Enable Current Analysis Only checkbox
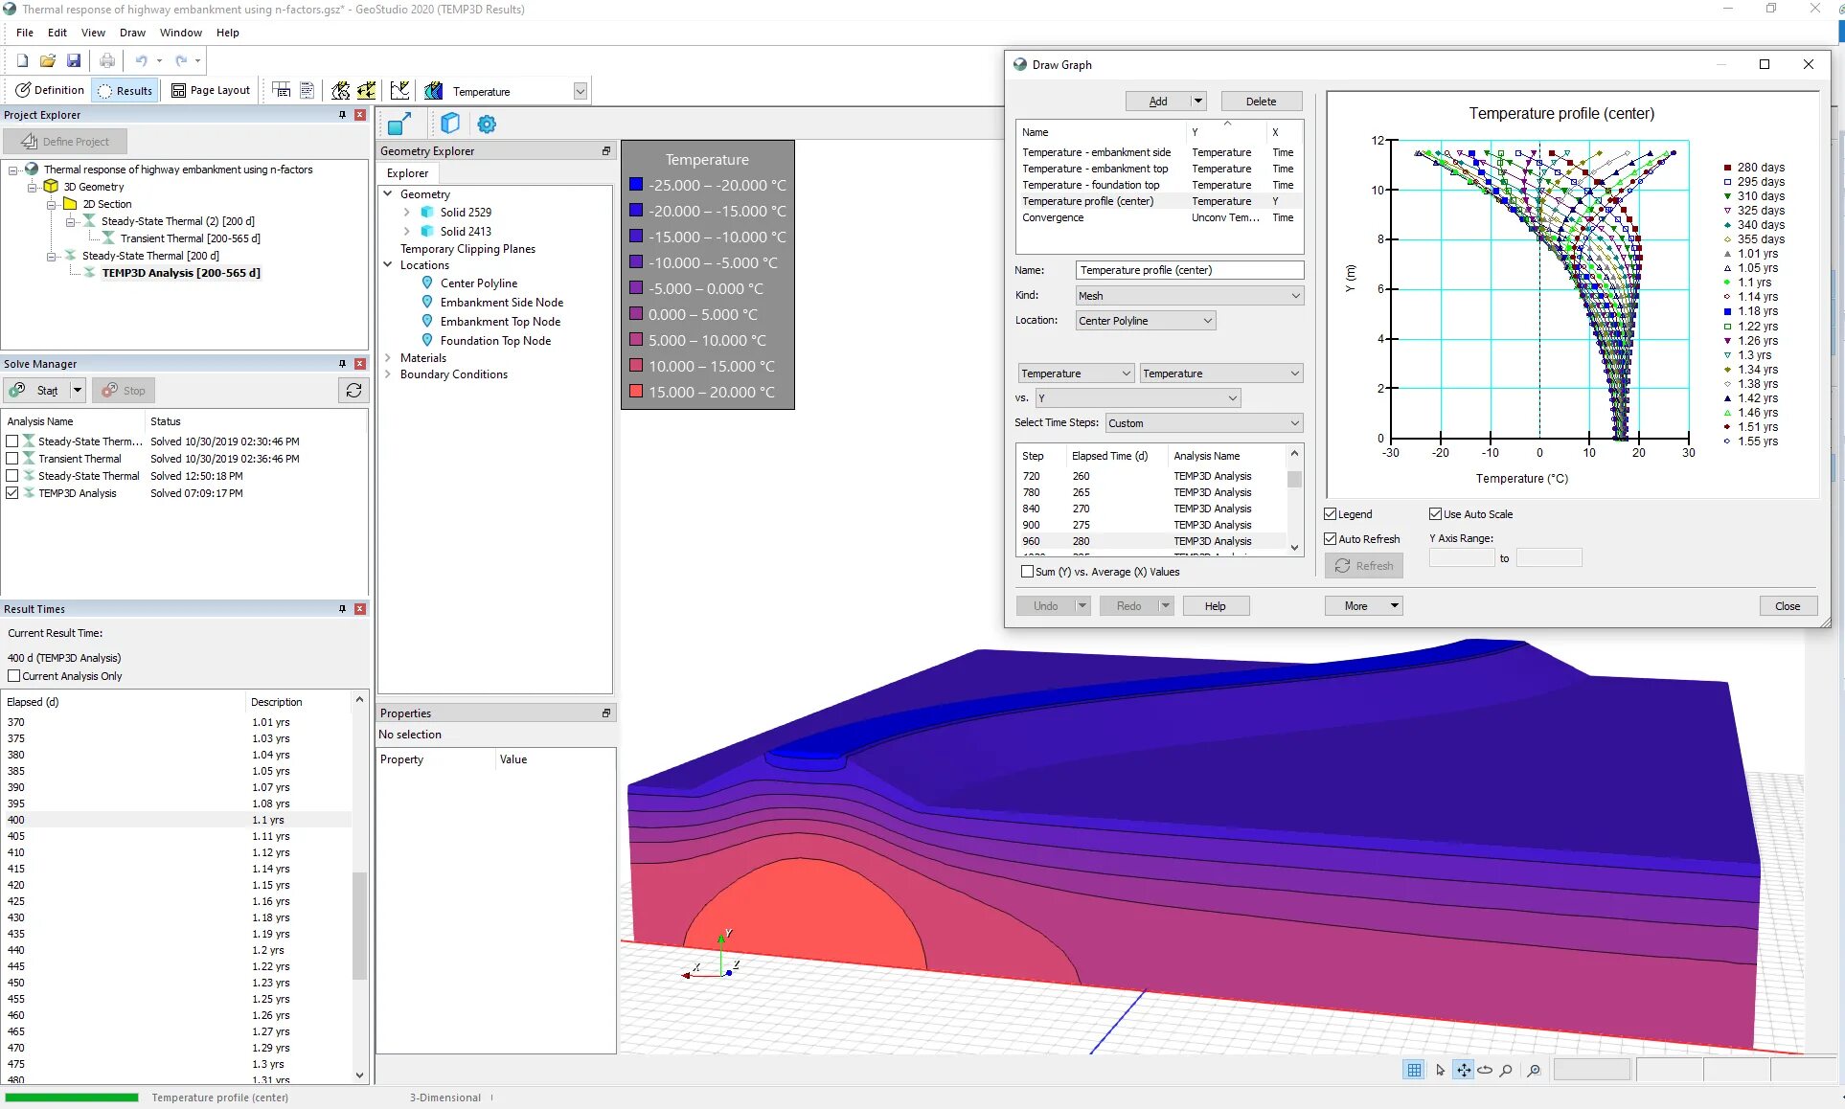Screen dimensions: 1845x1109 pyautogui.click(x=13, y=676)
